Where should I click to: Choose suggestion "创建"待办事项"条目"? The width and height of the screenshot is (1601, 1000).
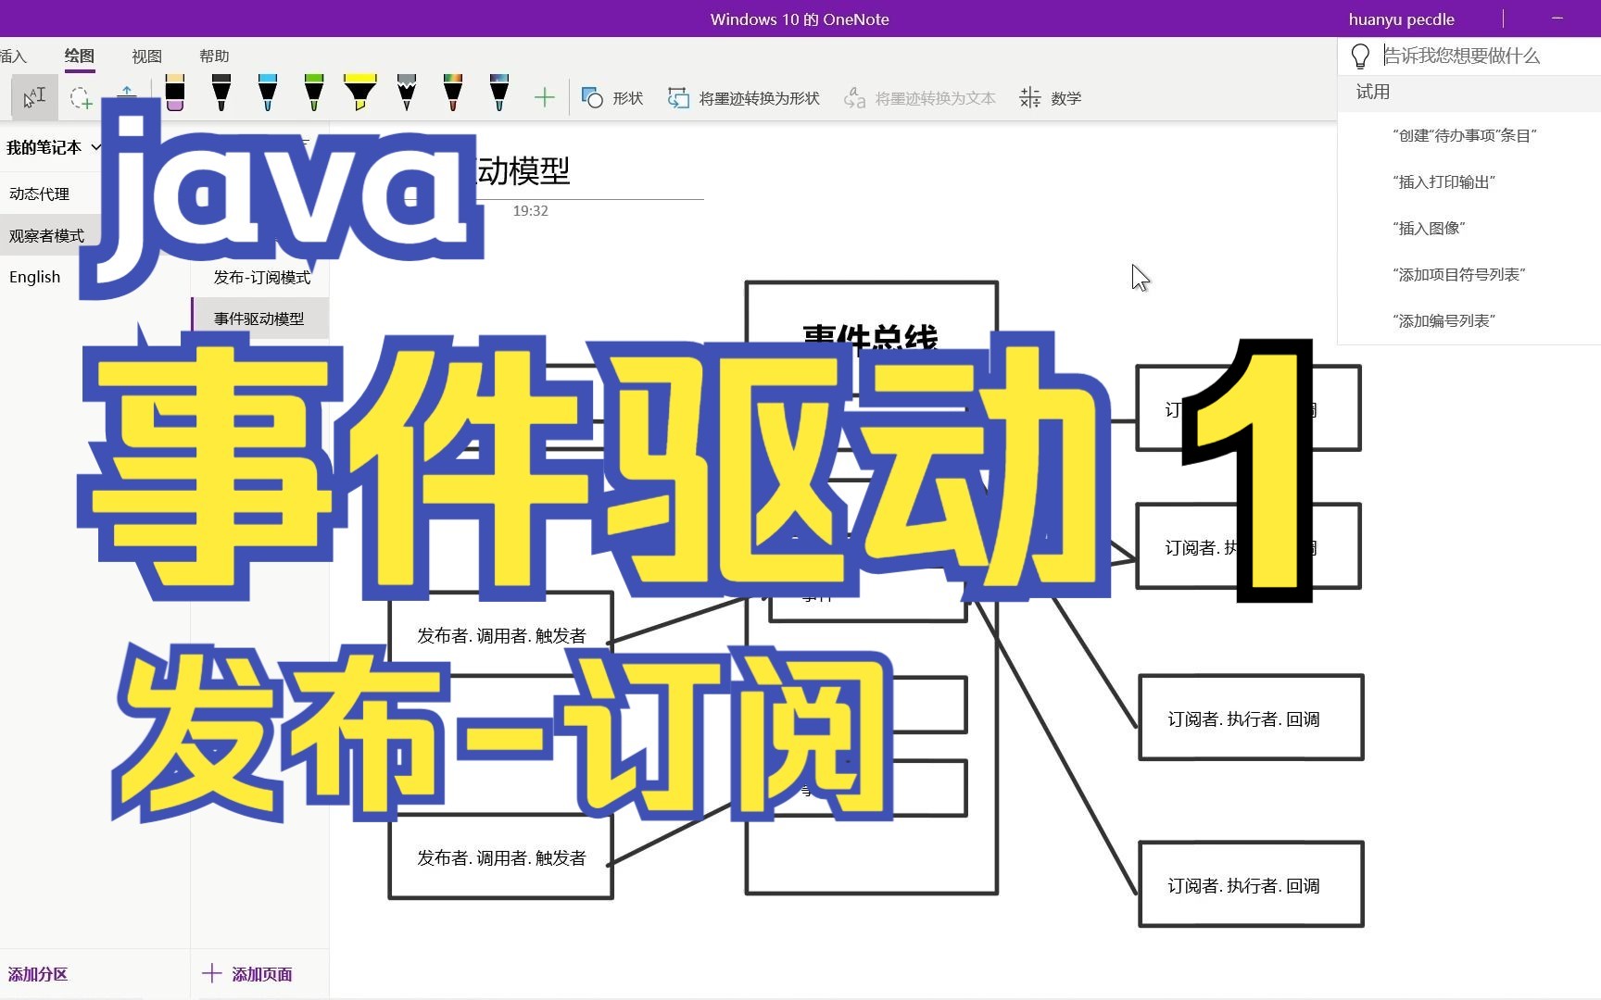1465,135
